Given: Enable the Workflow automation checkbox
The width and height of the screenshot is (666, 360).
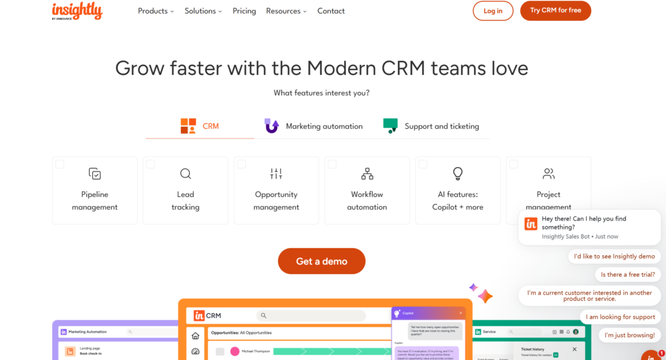Looking at the screenshot, I should 332,164.
